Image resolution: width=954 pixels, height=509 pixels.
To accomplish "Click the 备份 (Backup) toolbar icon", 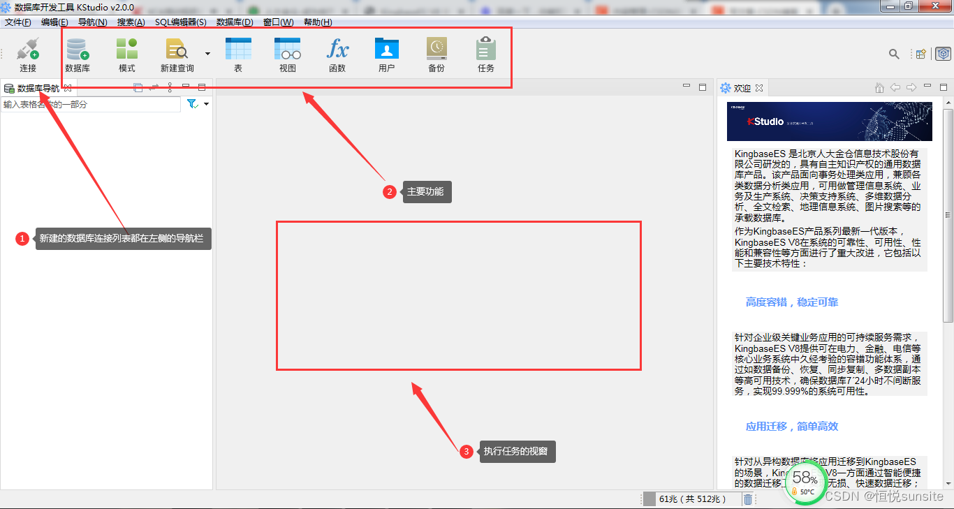I will pyautogui.click(x=436, y=50).
